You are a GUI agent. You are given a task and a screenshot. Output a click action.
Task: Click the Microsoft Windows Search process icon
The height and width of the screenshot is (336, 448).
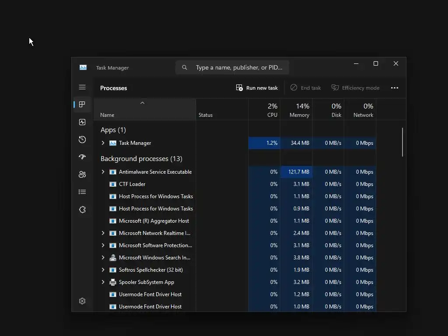click(113, 258)
